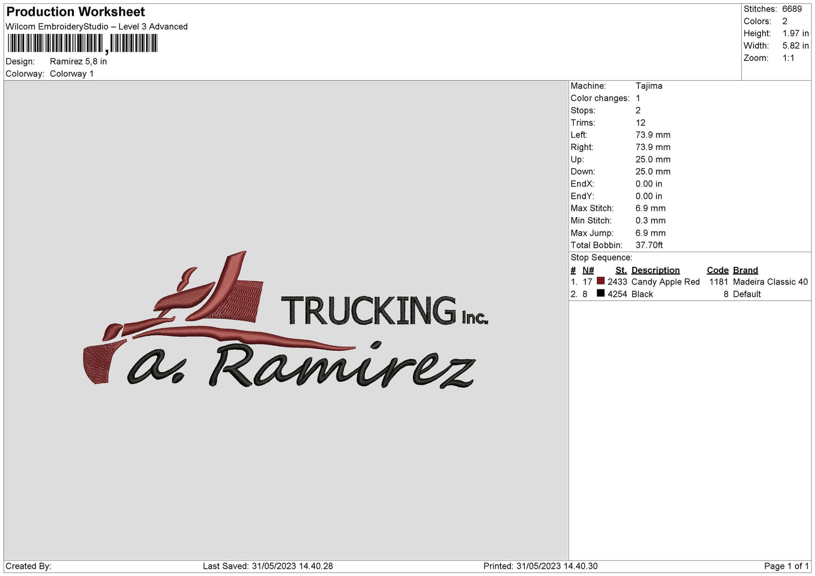
Task: Click the barcode in the header
Action: pyautogui.click(x=82, y=43)
